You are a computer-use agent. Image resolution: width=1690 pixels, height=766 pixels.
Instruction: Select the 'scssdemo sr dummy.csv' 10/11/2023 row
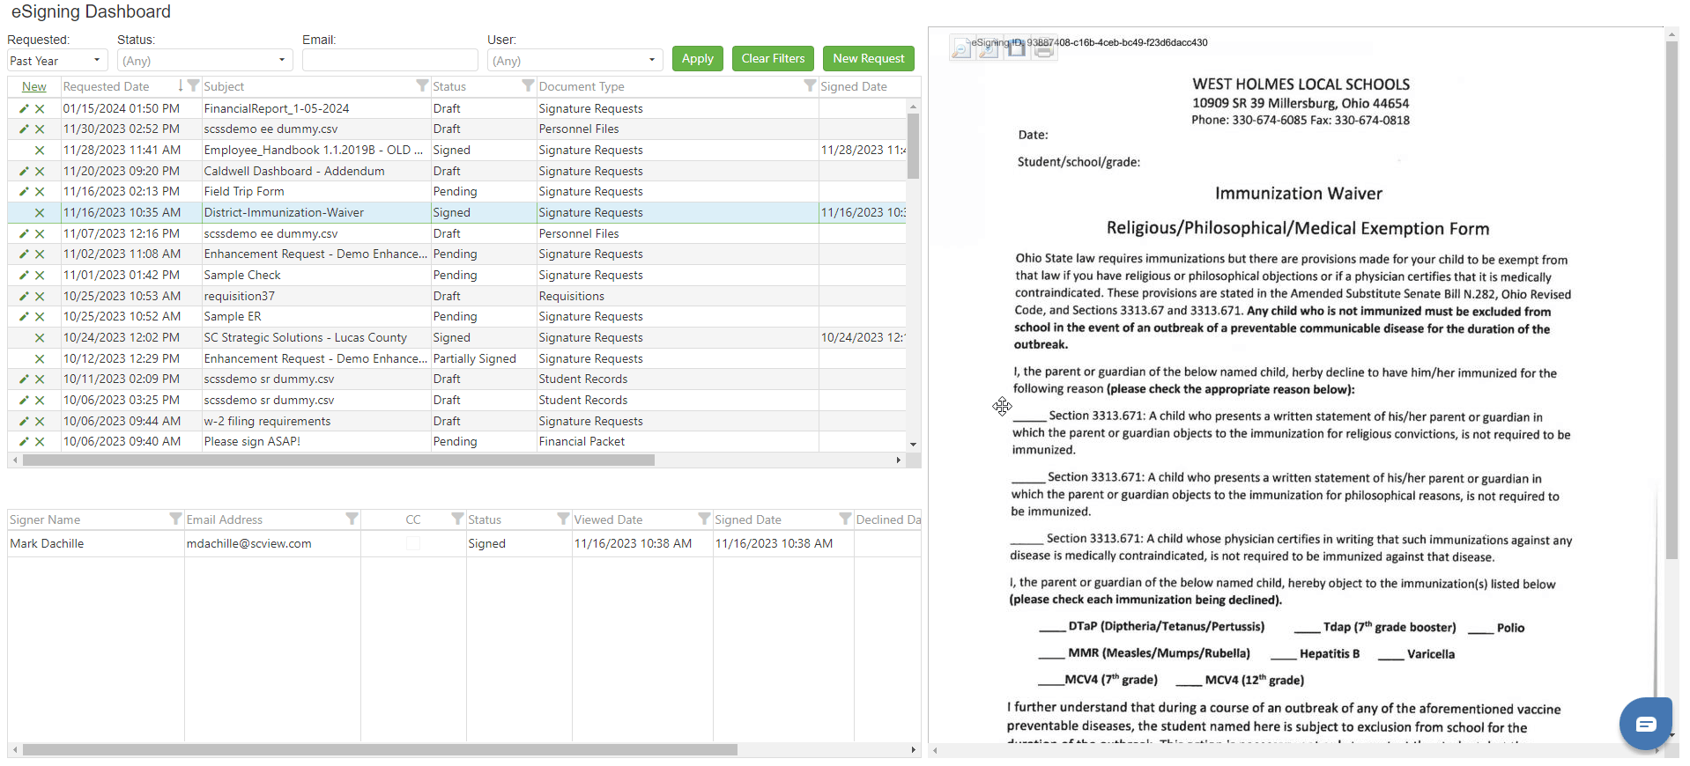(456, 379)
